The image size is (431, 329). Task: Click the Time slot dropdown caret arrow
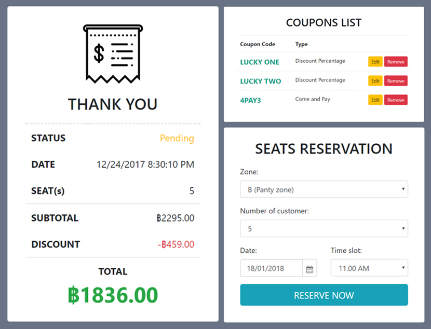(x=404, y=268)
